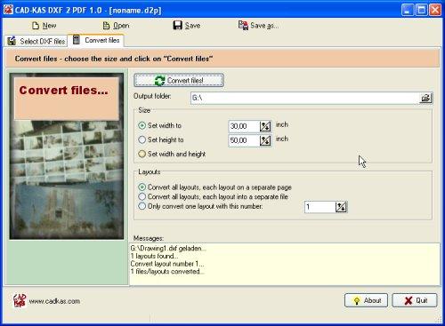445x326 pixels.
Task: Adjust the layout number spinner
Action: tap(341, 207)
